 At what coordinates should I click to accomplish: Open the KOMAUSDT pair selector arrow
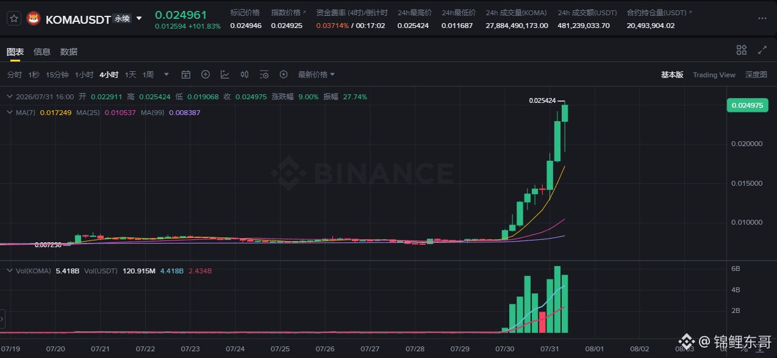click(139, 19)
